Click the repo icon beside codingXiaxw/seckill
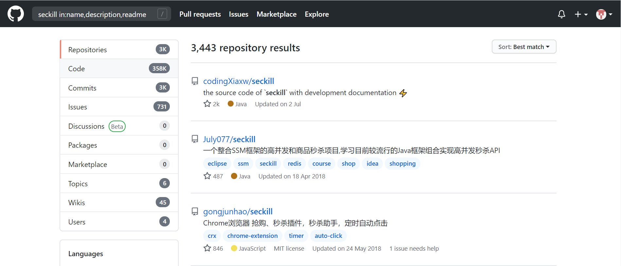This screenshot has height=266, width=621. (x=195, y=81)
